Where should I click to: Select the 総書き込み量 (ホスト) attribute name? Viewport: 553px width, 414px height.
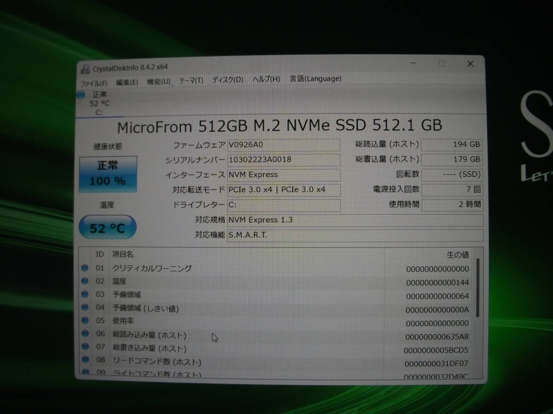pos(150,348)
